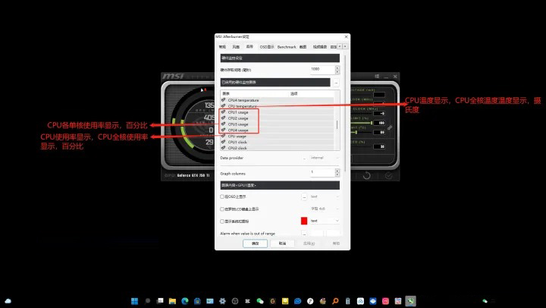The width and height of the screenshot is (546, 308).
Task: Switch to the 常规 general tab
Action: 222,47
